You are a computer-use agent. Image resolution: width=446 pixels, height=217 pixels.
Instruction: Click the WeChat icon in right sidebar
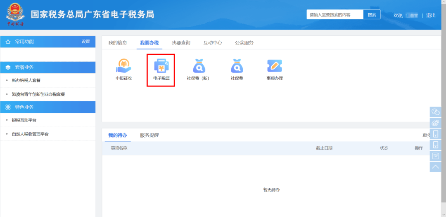click(435, 112)
